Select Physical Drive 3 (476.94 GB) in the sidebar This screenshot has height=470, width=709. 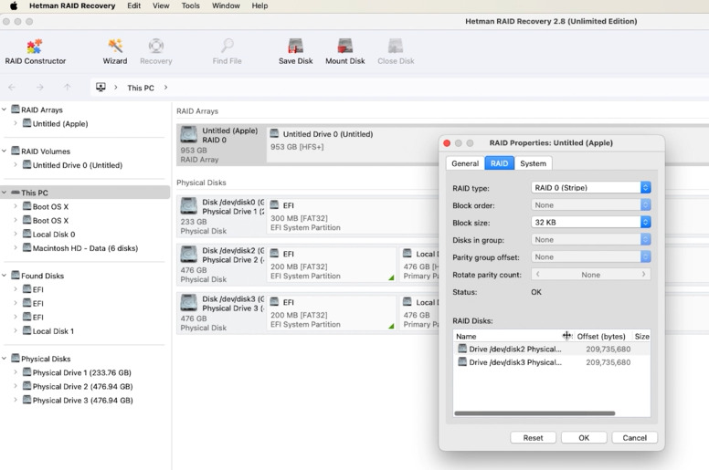point(83,400)
